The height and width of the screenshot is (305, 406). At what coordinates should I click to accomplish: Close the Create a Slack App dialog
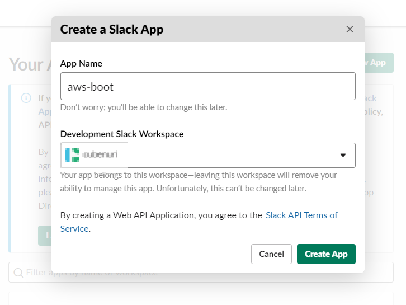(350, 29)
